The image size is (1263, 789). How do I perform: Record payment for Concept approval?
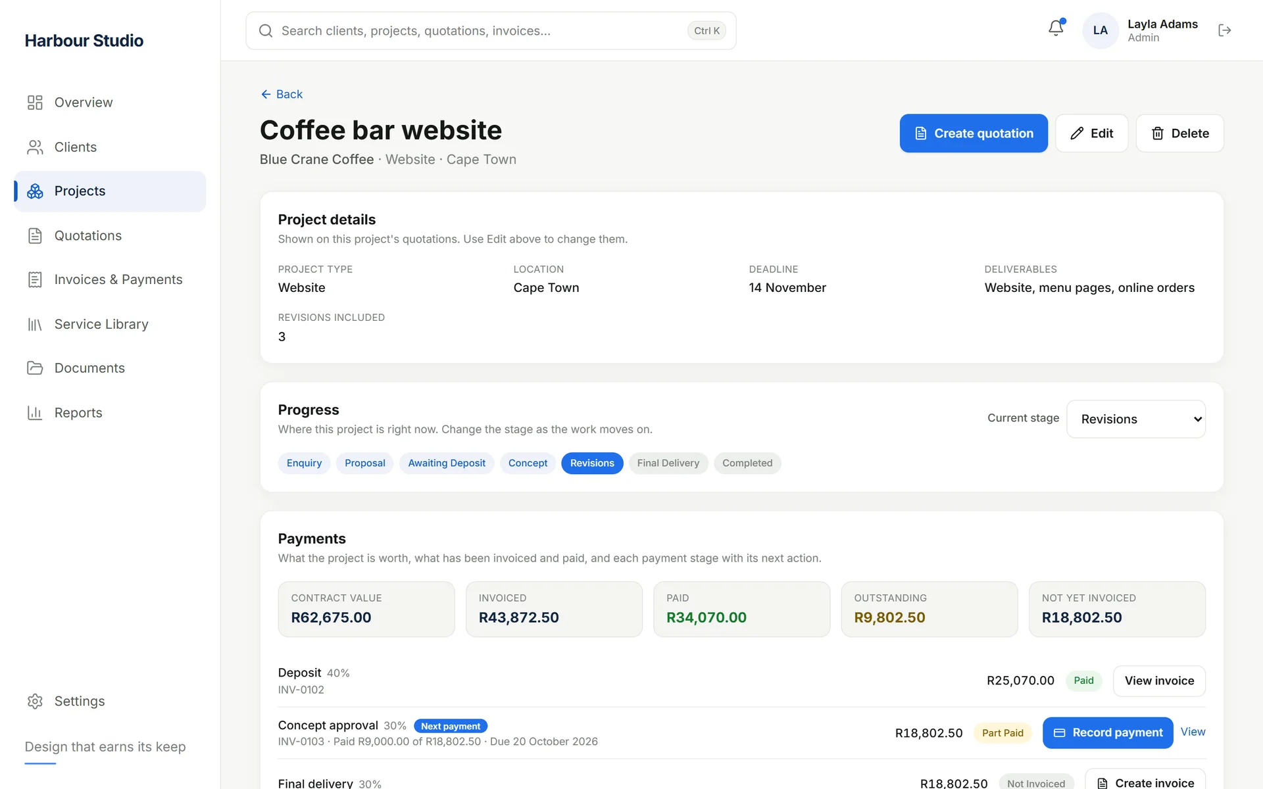[x=1108, y=732]
